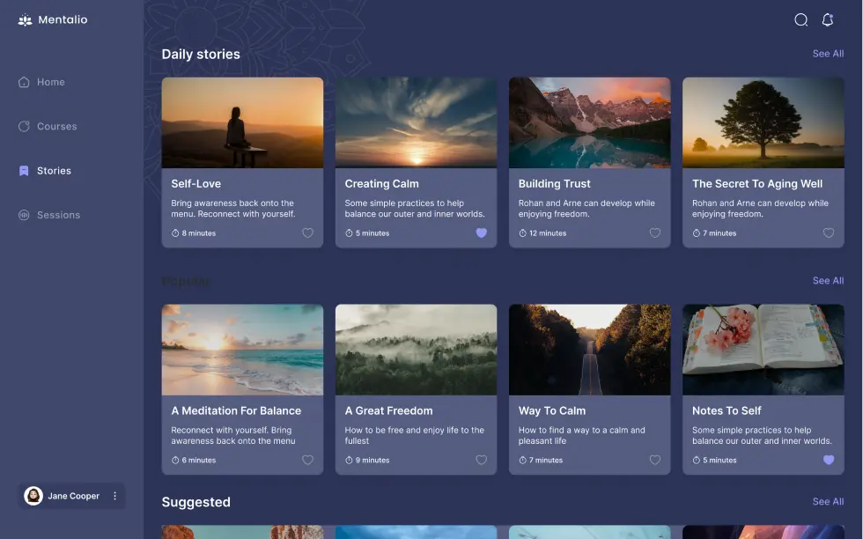Screen dimensions: 863x539
Task: Go to Courses in the sidebar
Action: (x=56, y=126)
